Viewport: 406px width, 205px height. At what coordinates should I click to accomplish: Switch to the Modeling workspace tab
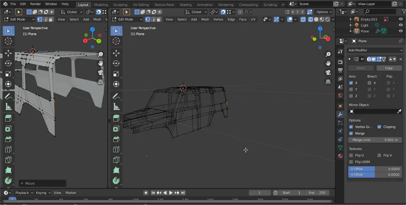101,5
